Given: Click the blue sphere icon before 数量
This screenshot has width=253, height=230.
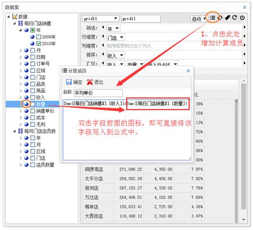Looking at the screenshot, I should pos(26,104).
